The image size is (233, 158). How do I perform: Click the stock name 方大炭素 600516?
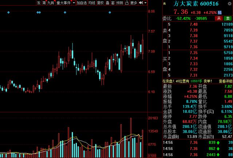(x=196, y=4)
